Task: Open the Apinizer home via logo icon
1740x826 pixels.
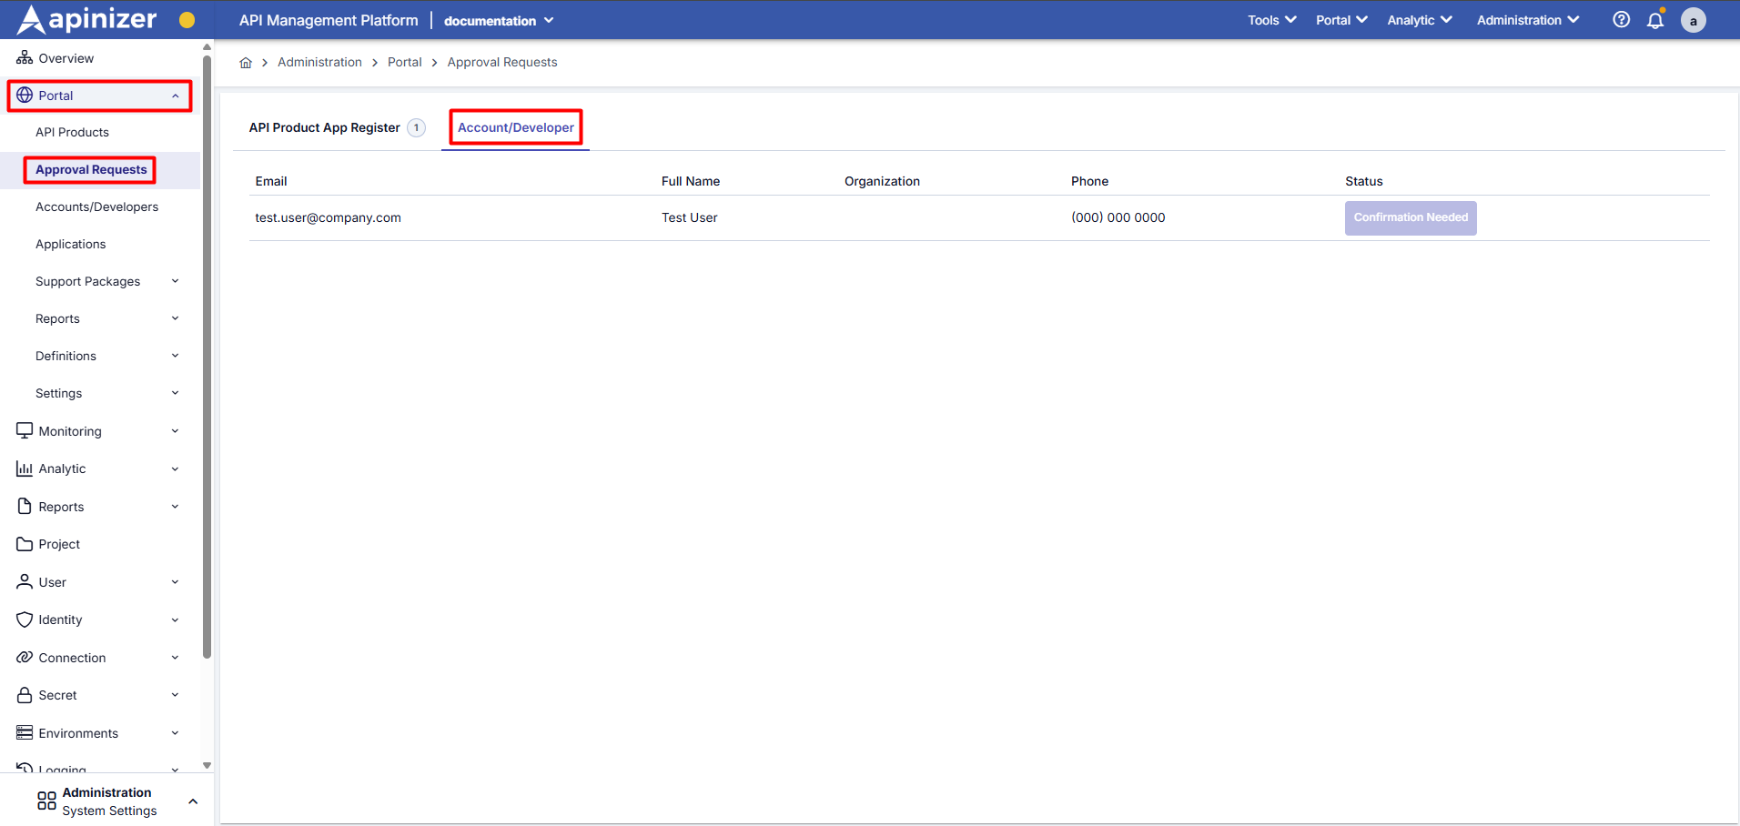Action: tap(31, 19)
